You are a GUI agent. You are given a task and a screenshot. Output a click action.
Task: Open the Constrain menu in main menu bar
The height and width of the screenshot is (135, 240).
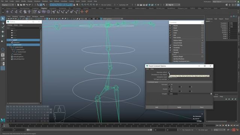64,1
